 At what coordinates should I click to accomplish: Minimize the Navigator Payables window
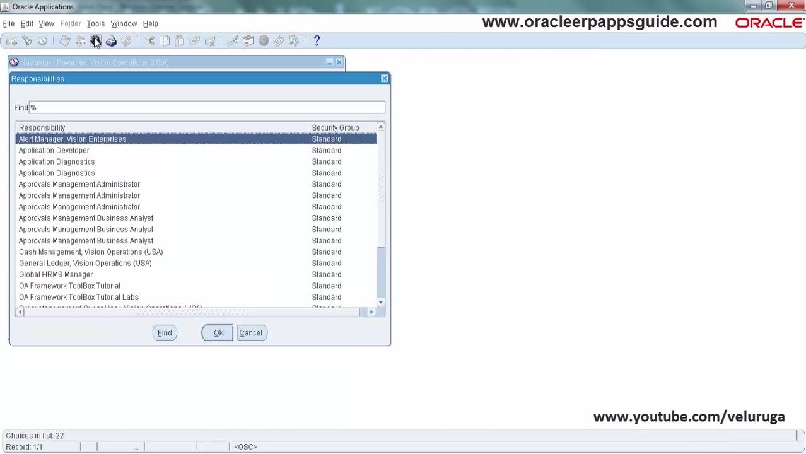(329, 62)
